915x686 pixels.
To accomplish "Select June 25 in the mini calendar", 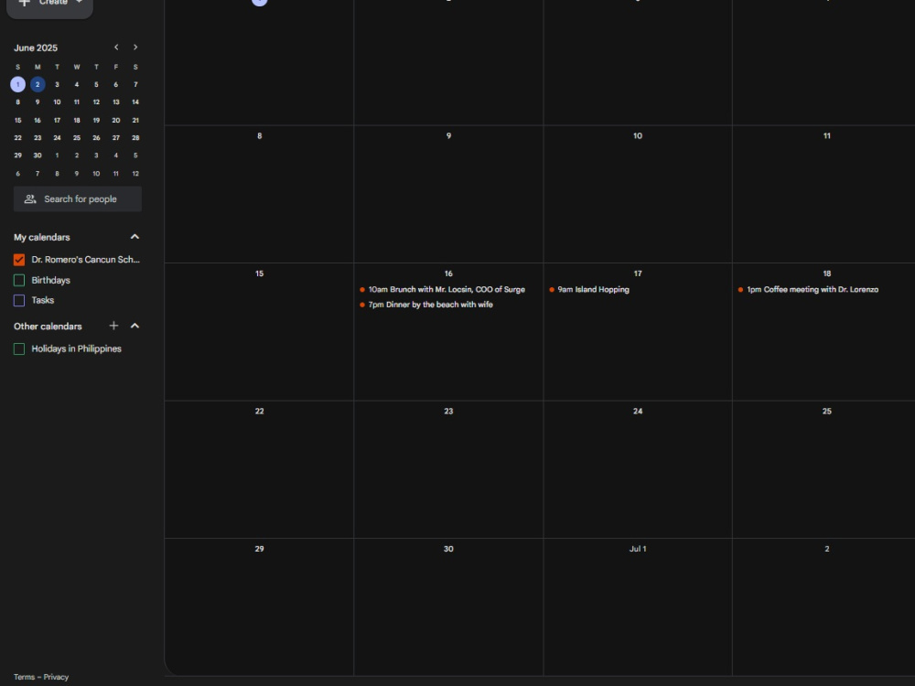I will tap(77, 138).
